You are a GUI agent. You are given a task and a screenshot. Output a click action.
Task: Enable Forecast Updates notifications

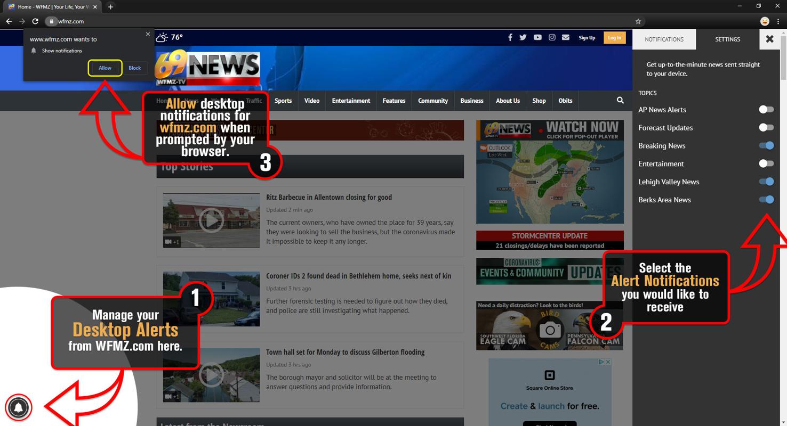766,127
